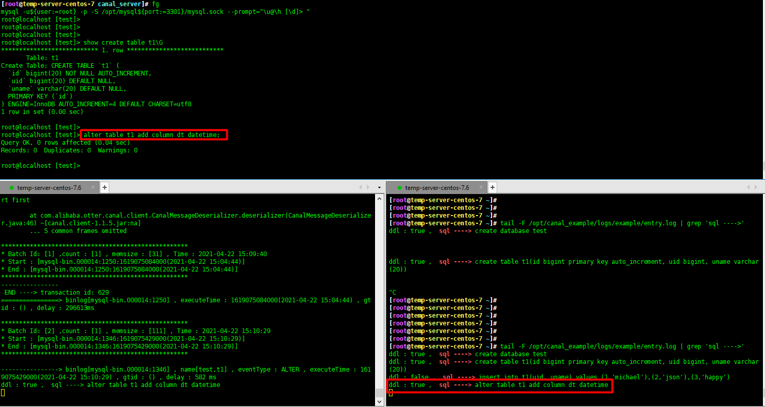Click the mysql -u${user:=root} command line
This screenshot has height=407, width=765.
(155, 11)
